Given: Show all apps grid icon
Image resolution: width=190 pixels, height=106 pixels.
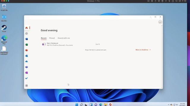Looking at the screenshot, I should click(x=26, y=86).
